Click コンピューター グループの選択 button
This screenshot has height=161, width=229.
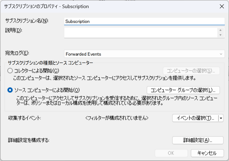[183, 90]
